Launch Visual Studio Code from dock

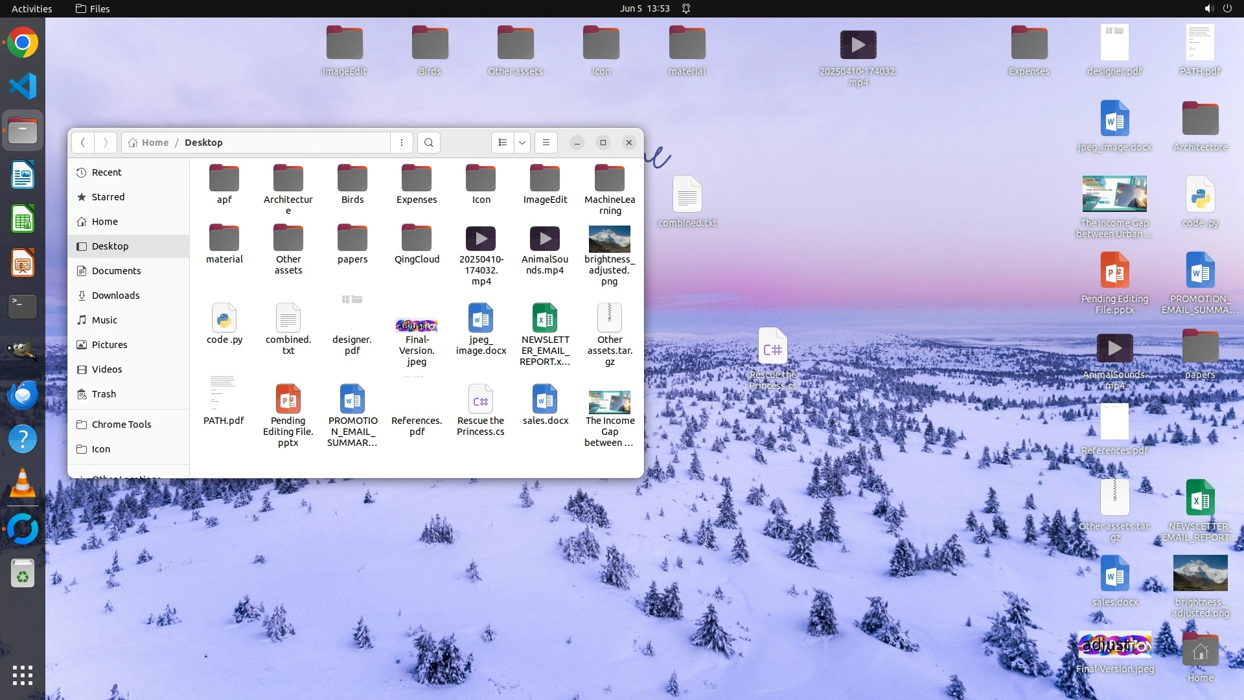click(23, 86)
